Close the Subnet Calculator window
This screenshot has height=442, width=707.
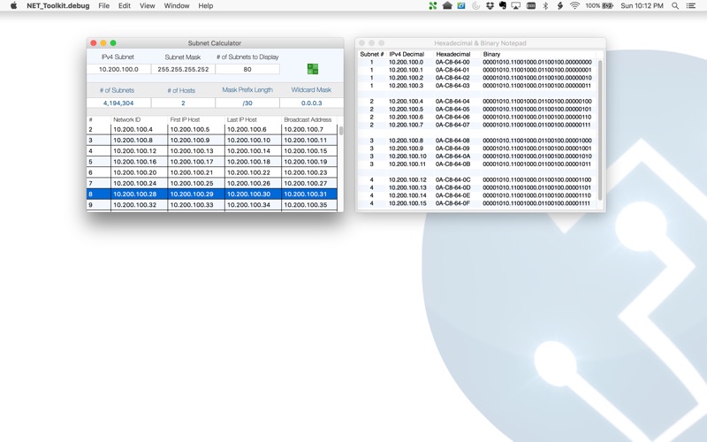(93, 42)
